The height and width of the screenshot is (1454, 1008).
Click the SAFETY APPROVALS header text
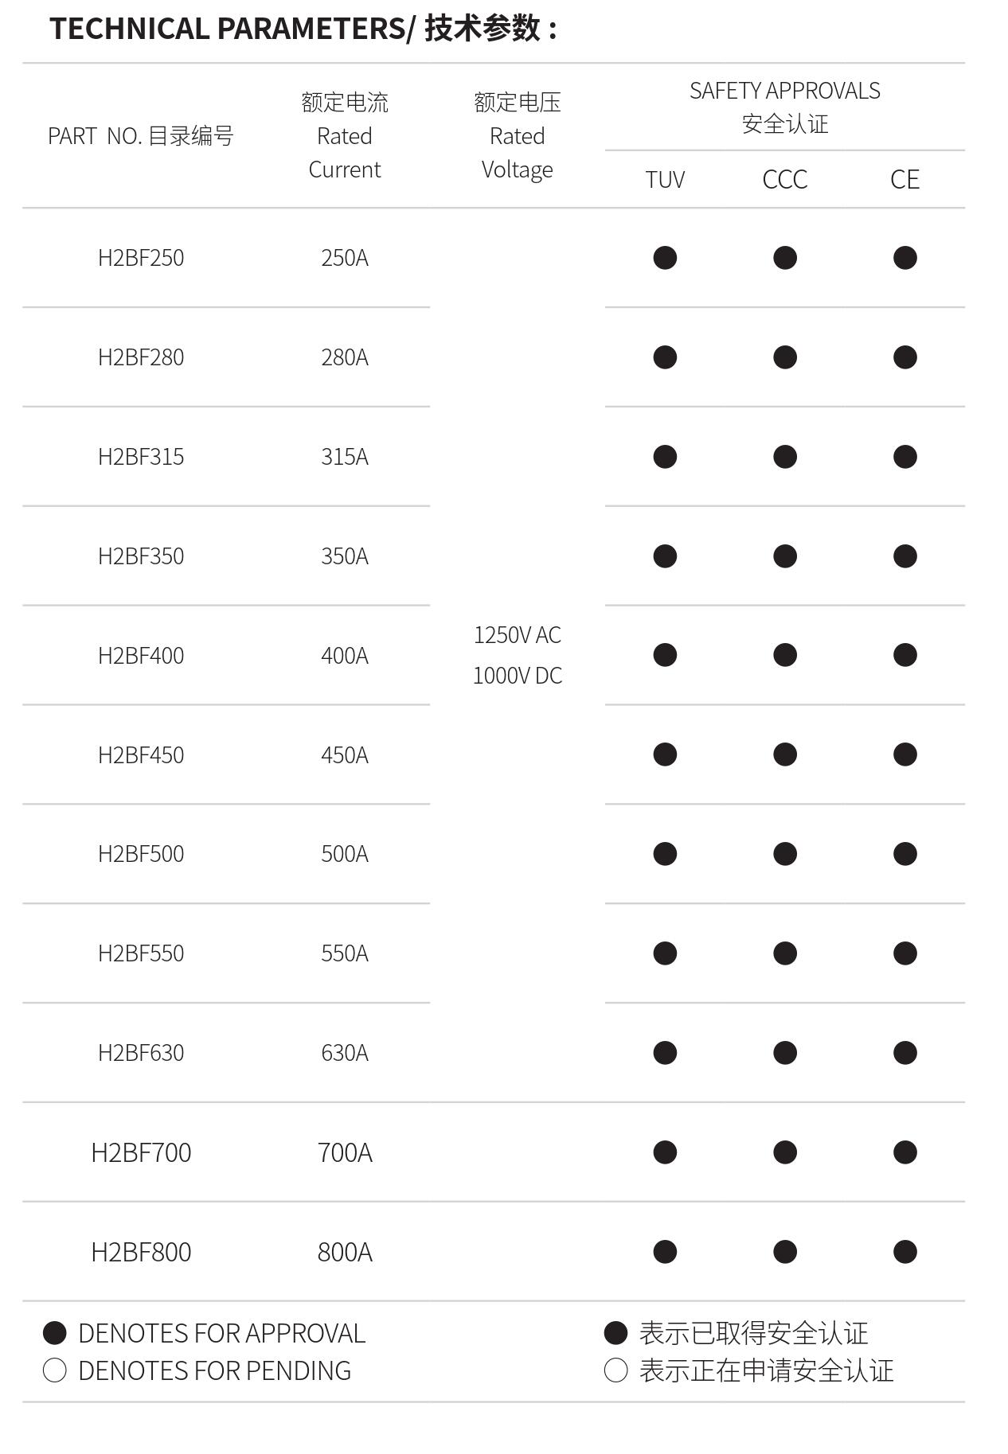[x=785, y=91]
